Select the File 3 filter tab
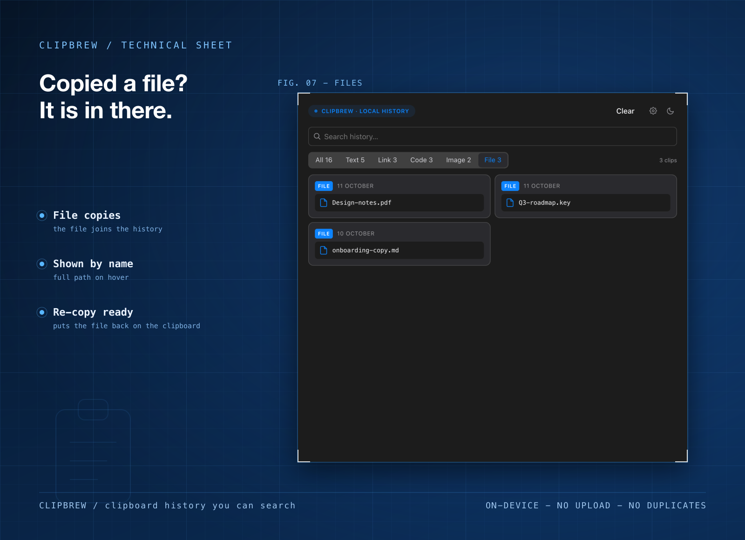The width and height of the screenshot is (745, 540). coord(493,160)
